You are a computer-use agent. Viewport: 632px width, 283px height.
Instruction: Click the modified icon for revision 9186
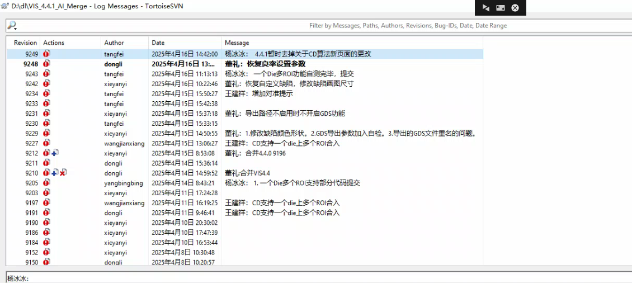click(46, 233)
